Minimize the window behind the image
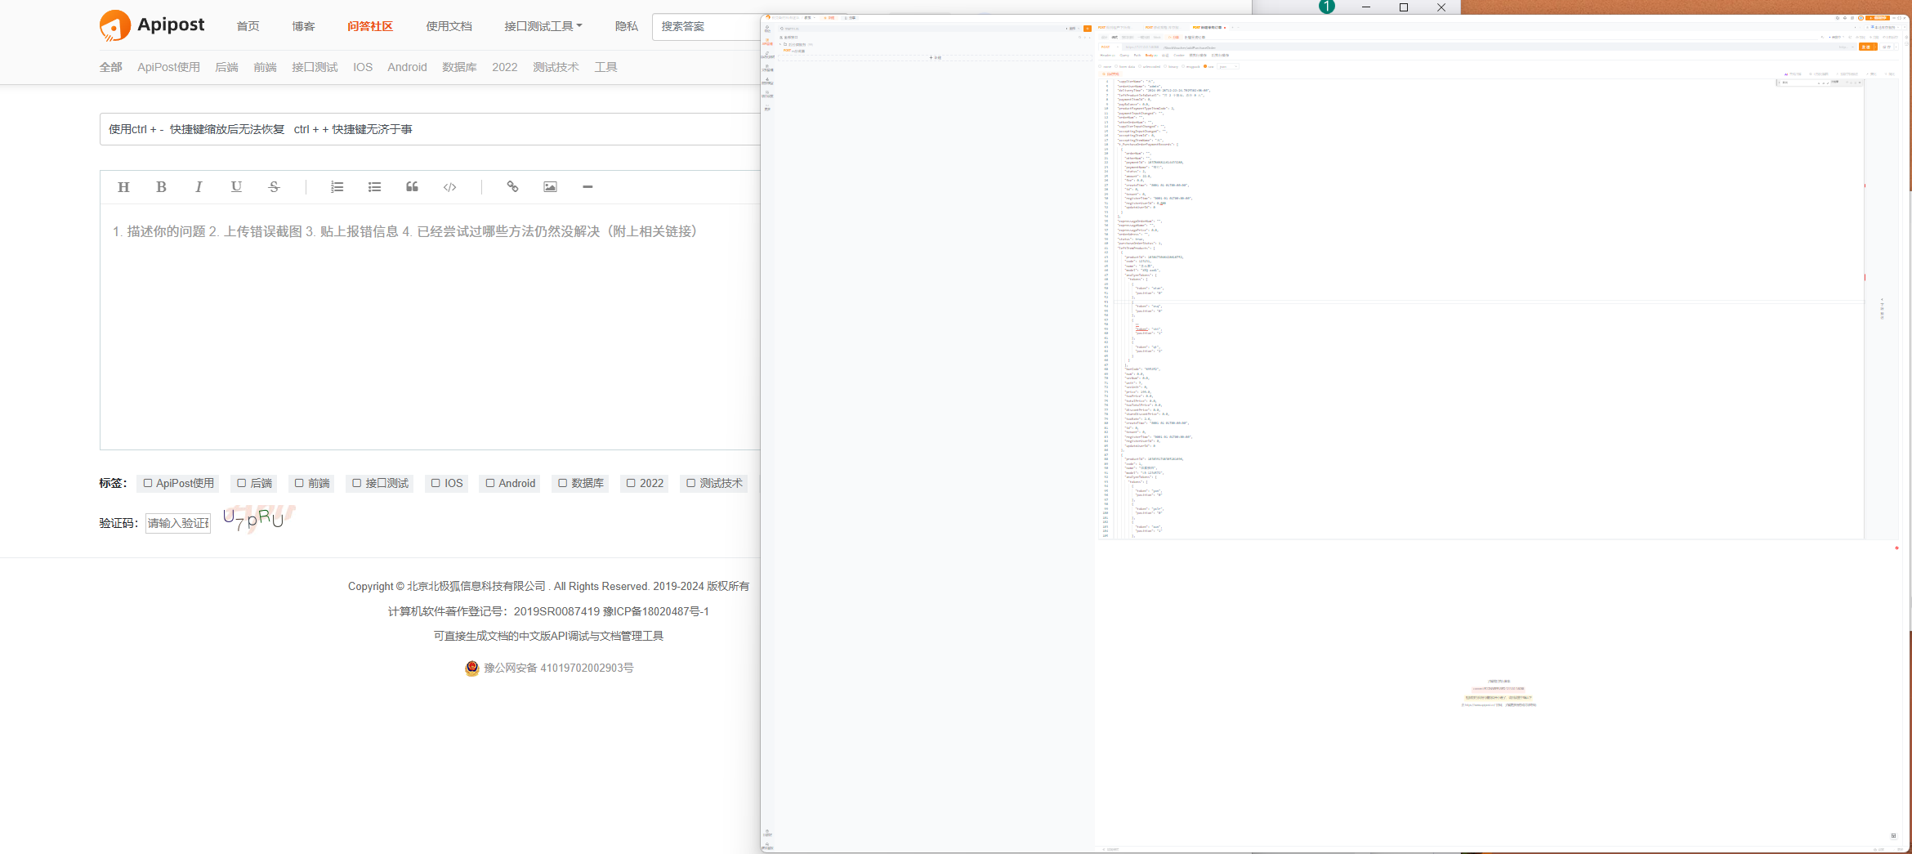Screen dimensions: 1912x854 [x=1366, y=7]
